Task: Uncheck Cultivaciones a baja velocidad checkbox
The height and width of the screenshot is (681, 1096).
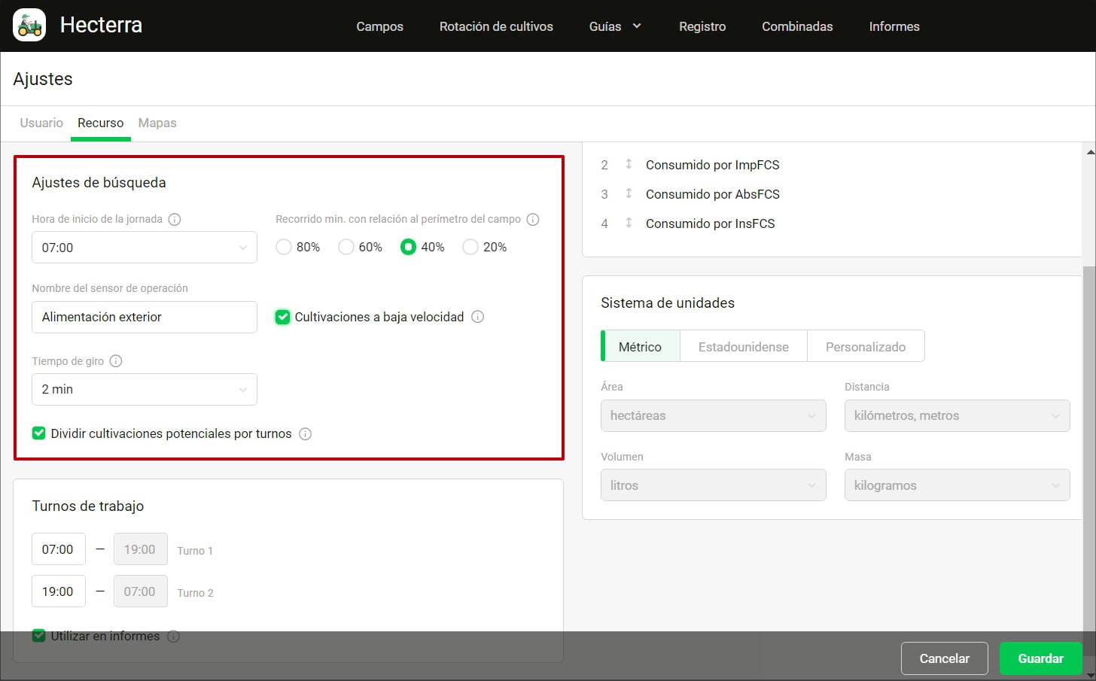Action: (x=283, y=317)
